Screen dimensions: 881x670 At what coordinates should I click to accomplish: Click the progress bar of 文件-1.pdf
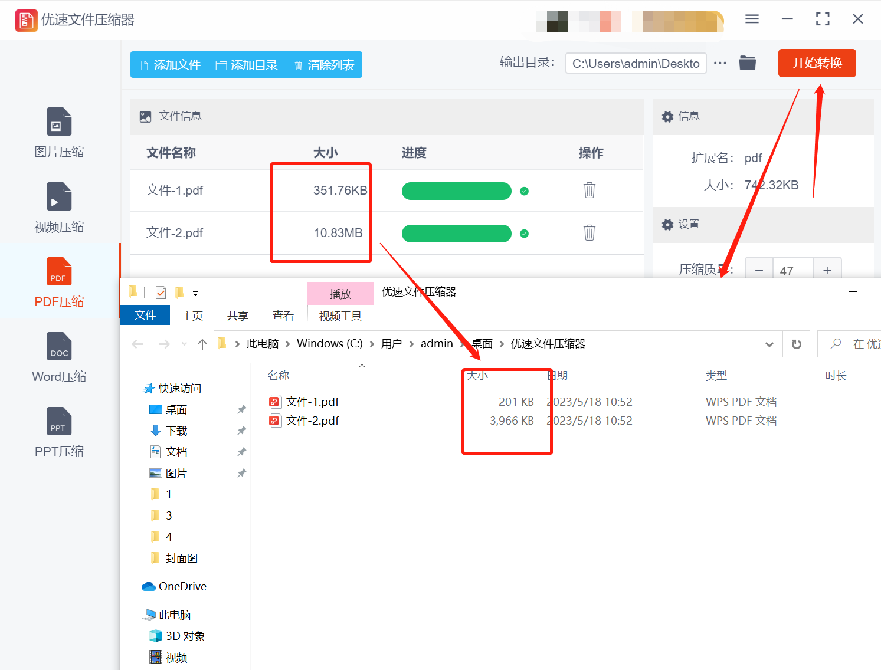(457, 191)
